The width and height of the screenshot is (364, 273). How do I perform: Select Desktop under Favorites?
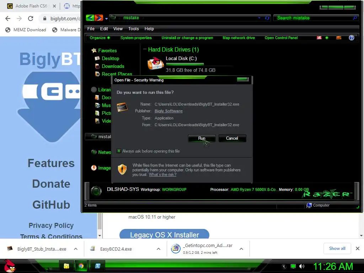(110, 59)
